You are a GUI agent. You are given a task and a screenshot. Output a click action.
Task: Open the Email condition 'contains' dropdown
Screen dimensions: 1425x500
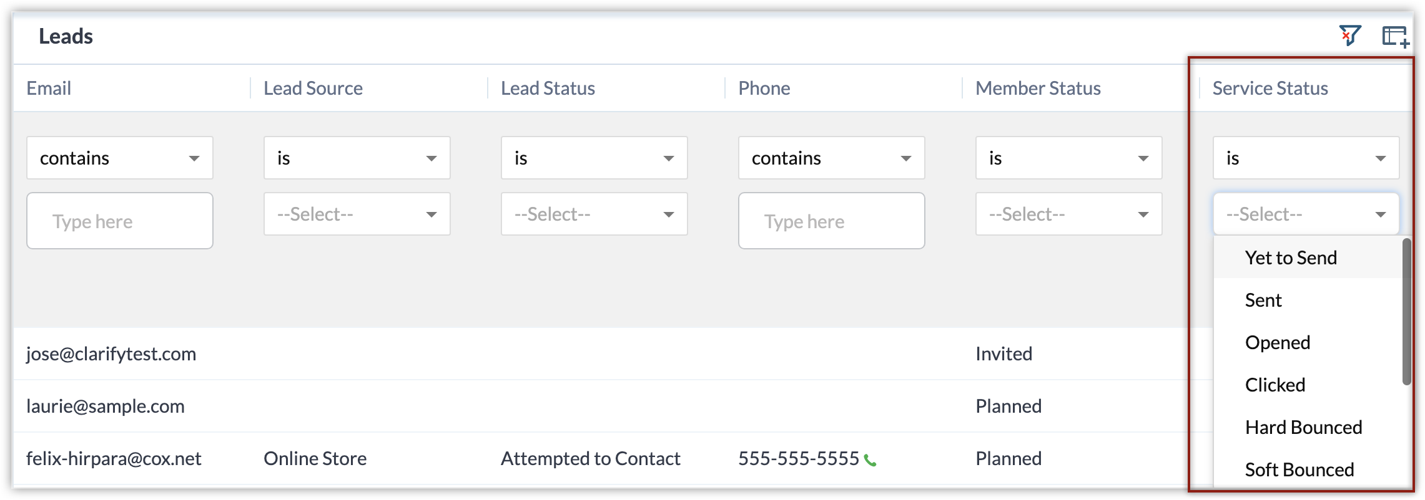(x=120, y=158)
